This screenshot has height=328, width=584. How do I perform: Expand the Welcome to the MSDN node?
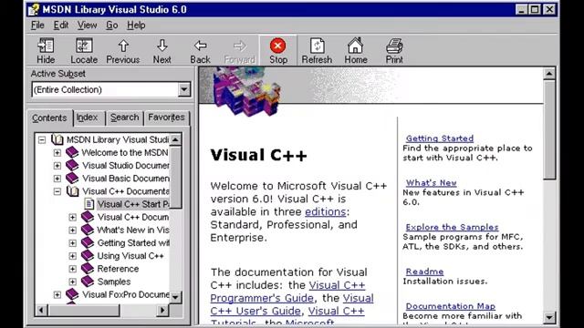coord(57,152)
